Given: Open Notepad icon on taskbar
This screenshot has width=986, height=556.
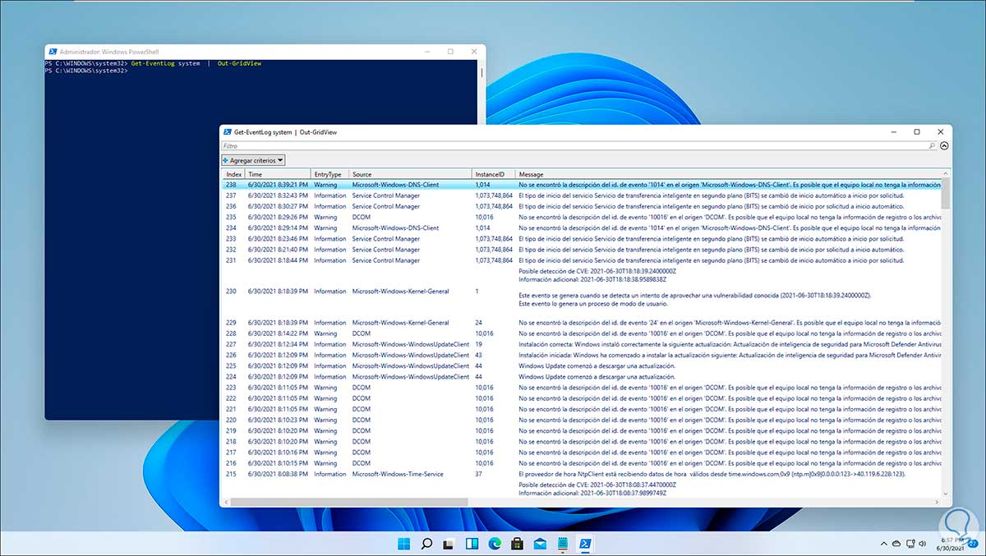Looking at the screenshot, I should [x=563, y=544].
